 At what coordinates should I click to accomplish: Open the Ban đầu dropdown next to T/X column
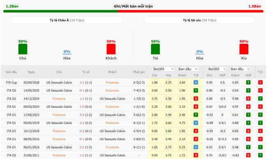coord(240,69)
